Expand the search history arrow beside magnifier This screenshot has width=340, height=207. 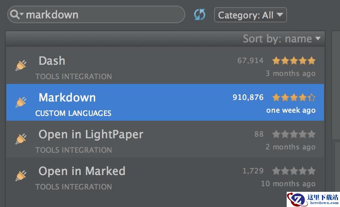pyautogui.click(x=22, y=14)
